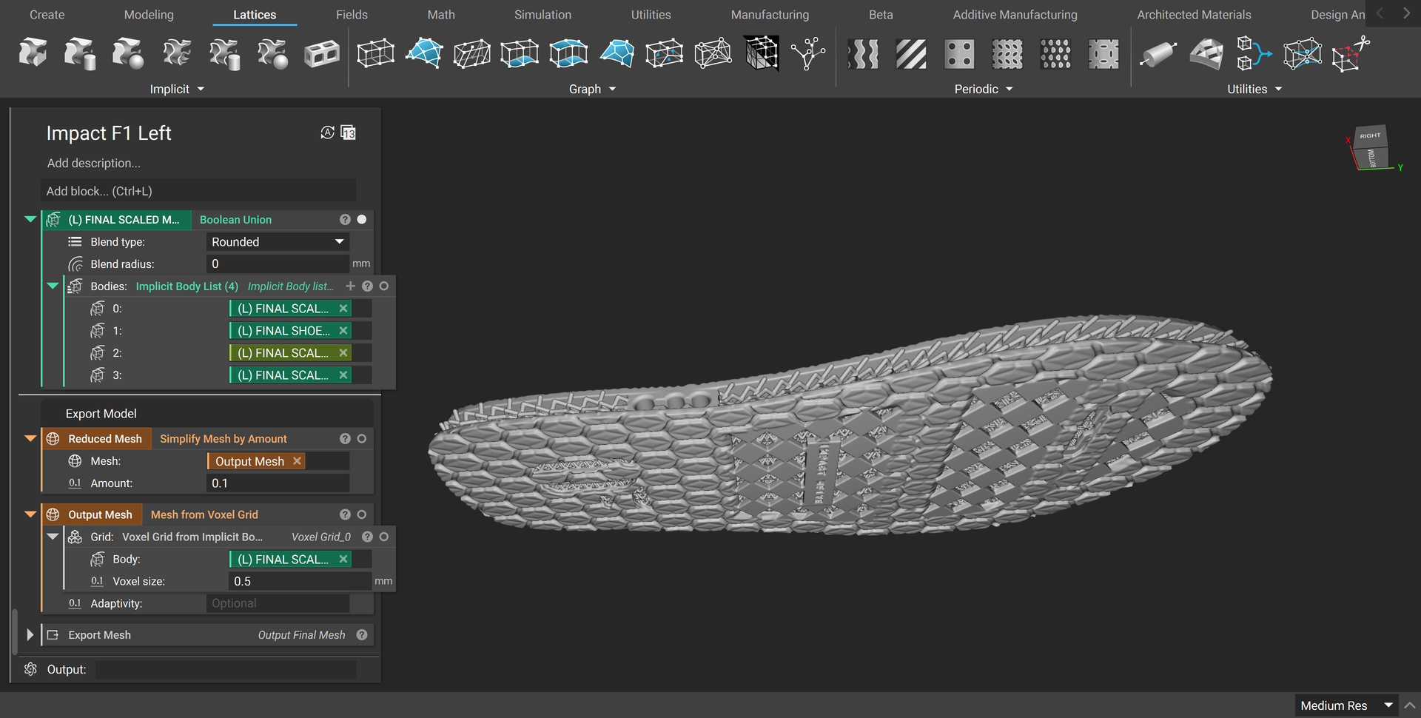Toggle the circle indicator on the Boolean Union block
Image resolution: width=1421 pixels, height=718 pixels.
(362, 218)
